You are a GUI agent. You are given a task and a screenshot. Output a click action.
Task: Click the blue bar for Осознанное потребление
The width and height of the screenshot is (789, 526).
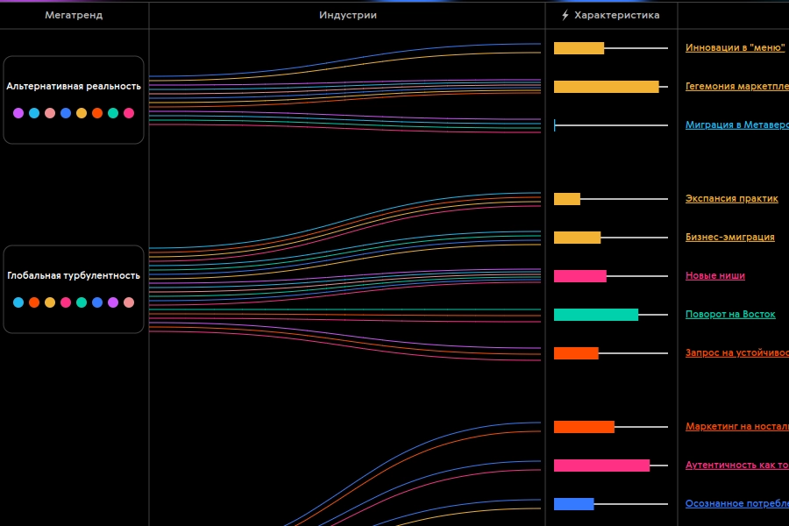[x=573, y=504]
